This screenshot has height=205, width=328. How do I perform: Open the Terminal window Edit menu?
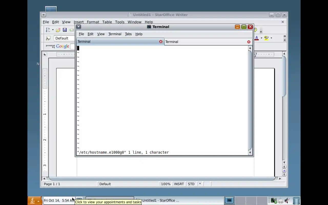tap(90, 34)
